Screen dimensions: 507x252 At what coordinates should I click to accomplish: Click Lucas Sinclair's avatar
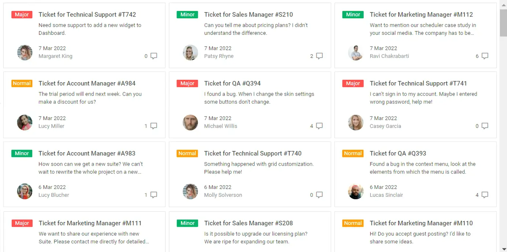pyautogui.click(x=356, y=191)
